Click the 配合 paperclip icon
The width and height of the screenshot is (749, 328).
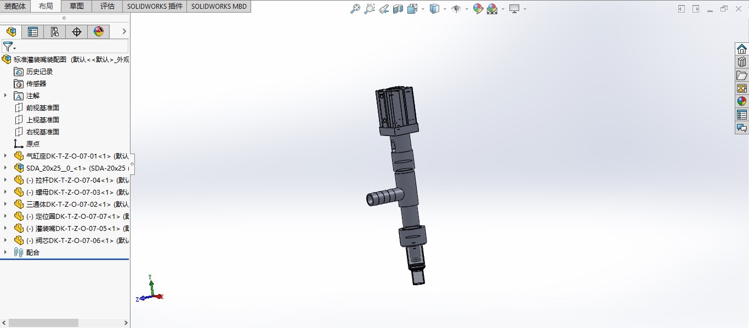[x=19, y=252]
